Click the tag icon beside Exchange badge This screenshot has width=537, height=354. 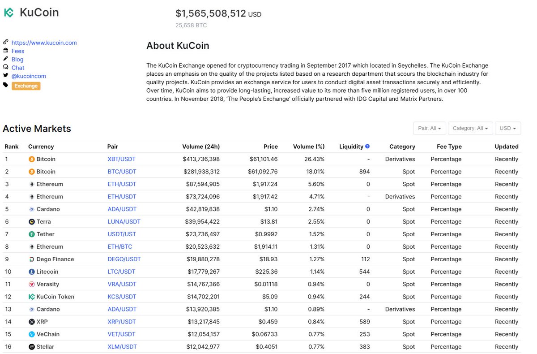click(x=6, y=85)
